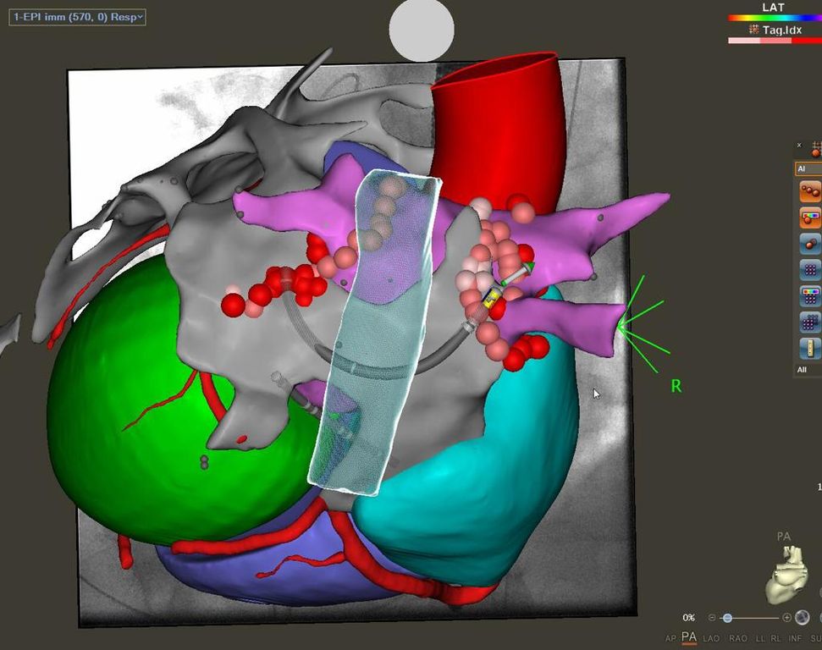Close the point display side panel
This screenshot has width=822, height=650.
(799, 146)
